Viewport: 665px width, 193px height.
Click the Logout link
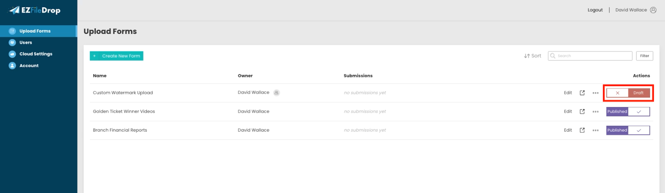tap(595, 10)
